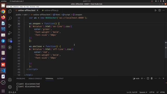Split the terminal pane
167x94 pixels.
click(148, 78)
